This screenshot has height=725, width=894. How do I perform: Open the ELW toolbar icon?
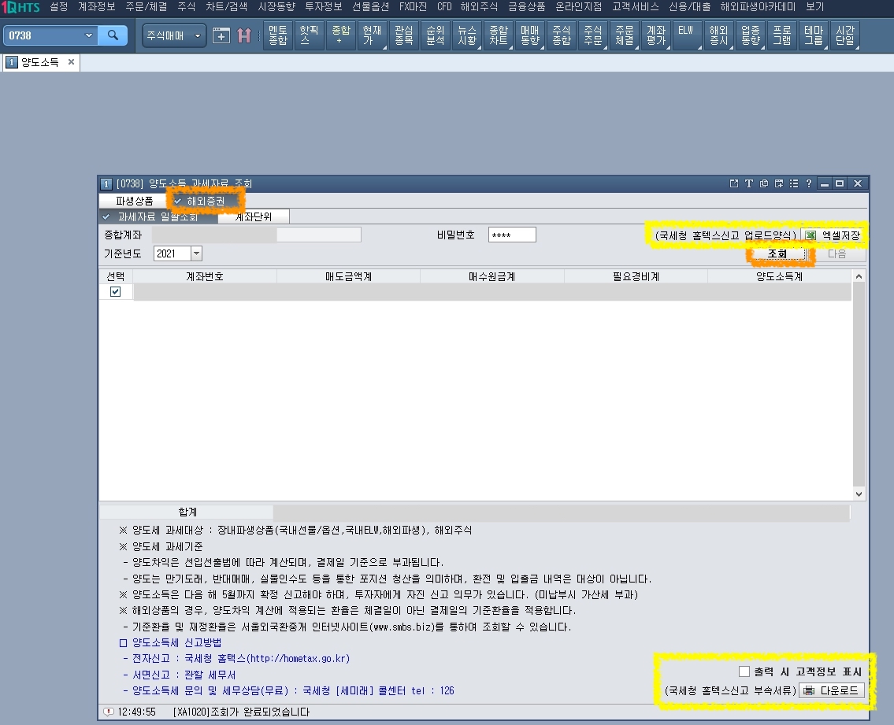pos(686,35)
